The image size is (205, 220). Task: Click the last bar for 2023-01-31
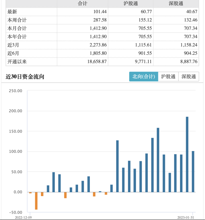click(193, 171)
